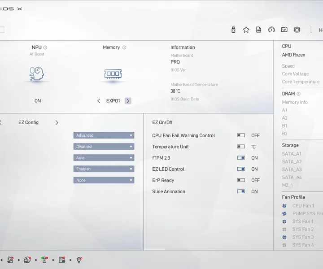The height and width of the screenshot is (269, 323).
Task: Click SATA_A3 in Storage list
Action: pyautogui.click(x=292, y=169)
